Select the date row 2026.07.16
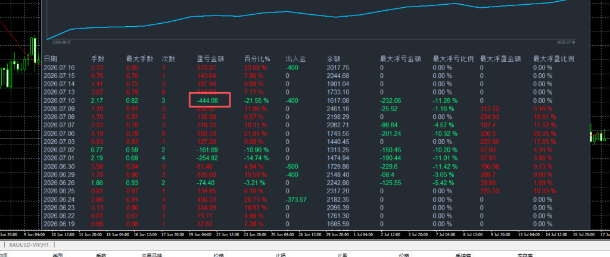 pyautogui.click(x=59, y=68)
